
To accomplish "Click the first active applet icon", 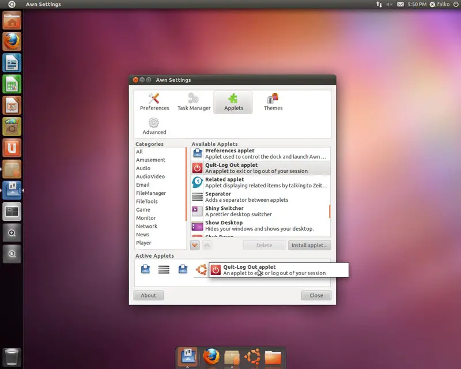I will [146, 269].
